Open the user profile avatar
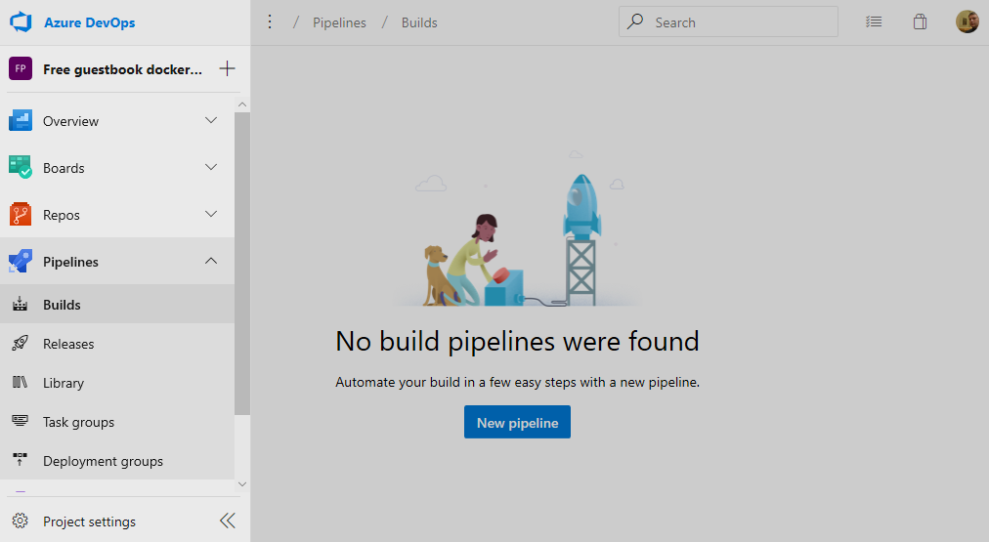The height and width of the screenshot is (542, 989). tap(967, 22)
